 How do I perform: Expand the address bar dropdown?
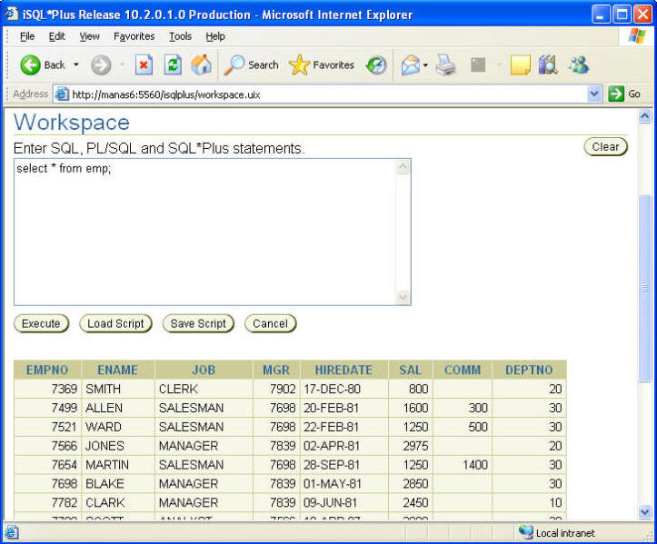[593, 94]
